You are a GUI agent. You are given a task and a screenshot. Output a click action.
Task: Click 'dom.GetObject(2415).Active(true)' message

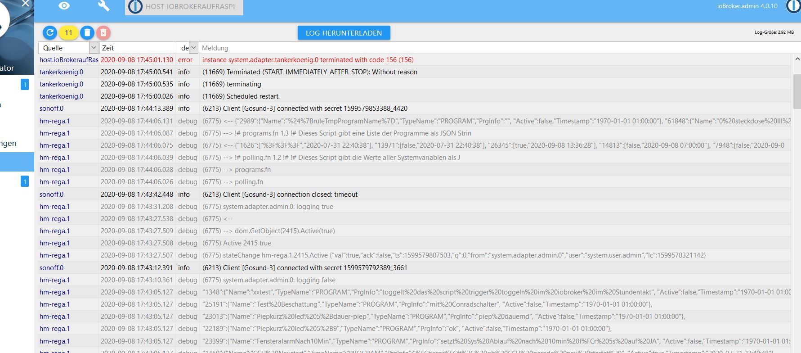268,231
